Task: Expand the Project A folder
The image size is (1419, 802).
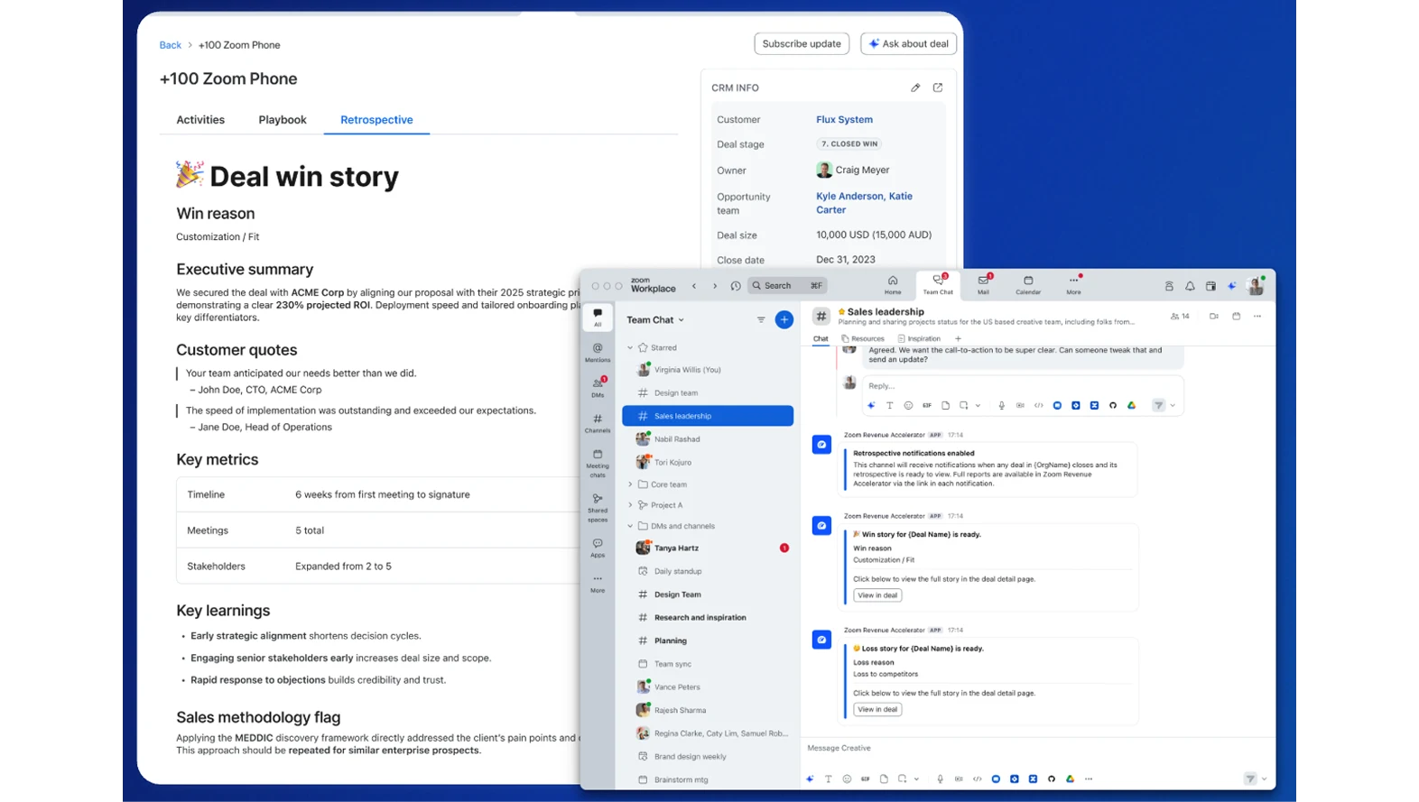Action: tap(630, 505)
